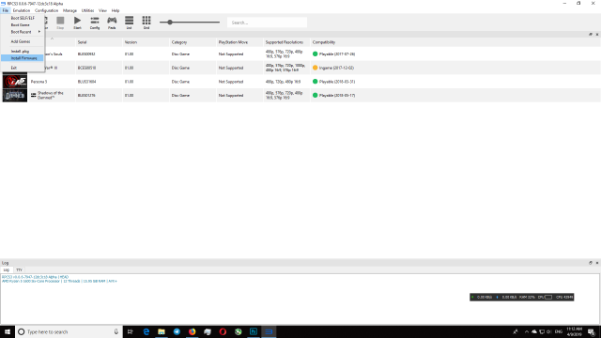This screenshot has width=601, height=338.
Task: Click the taskbar search box
Action: [69, 331]
